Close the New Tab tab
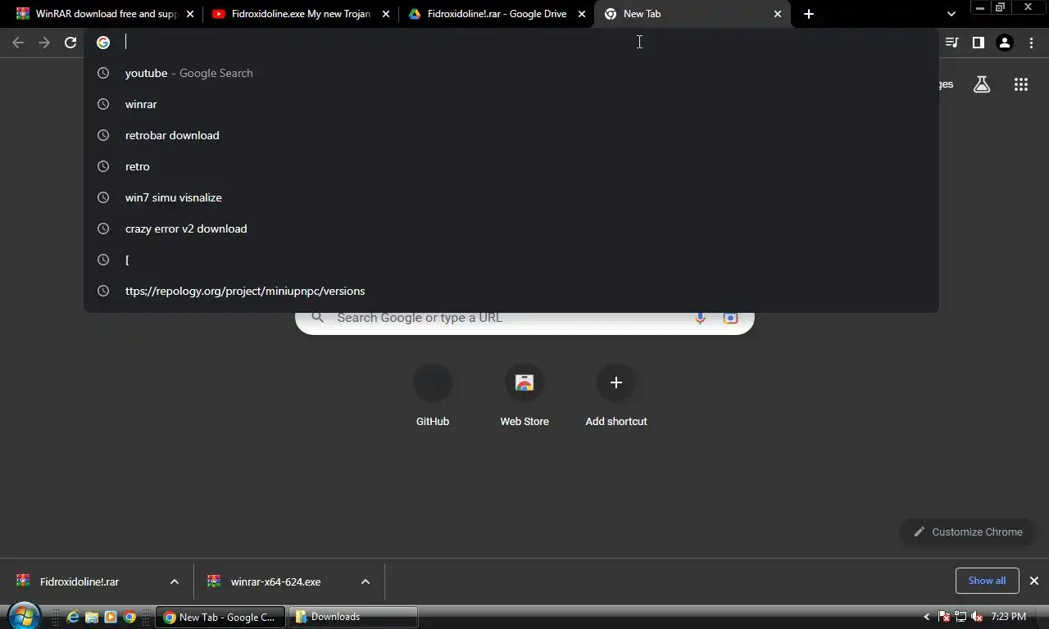The height and width of the screenshot is (629, 1049). 778,14
